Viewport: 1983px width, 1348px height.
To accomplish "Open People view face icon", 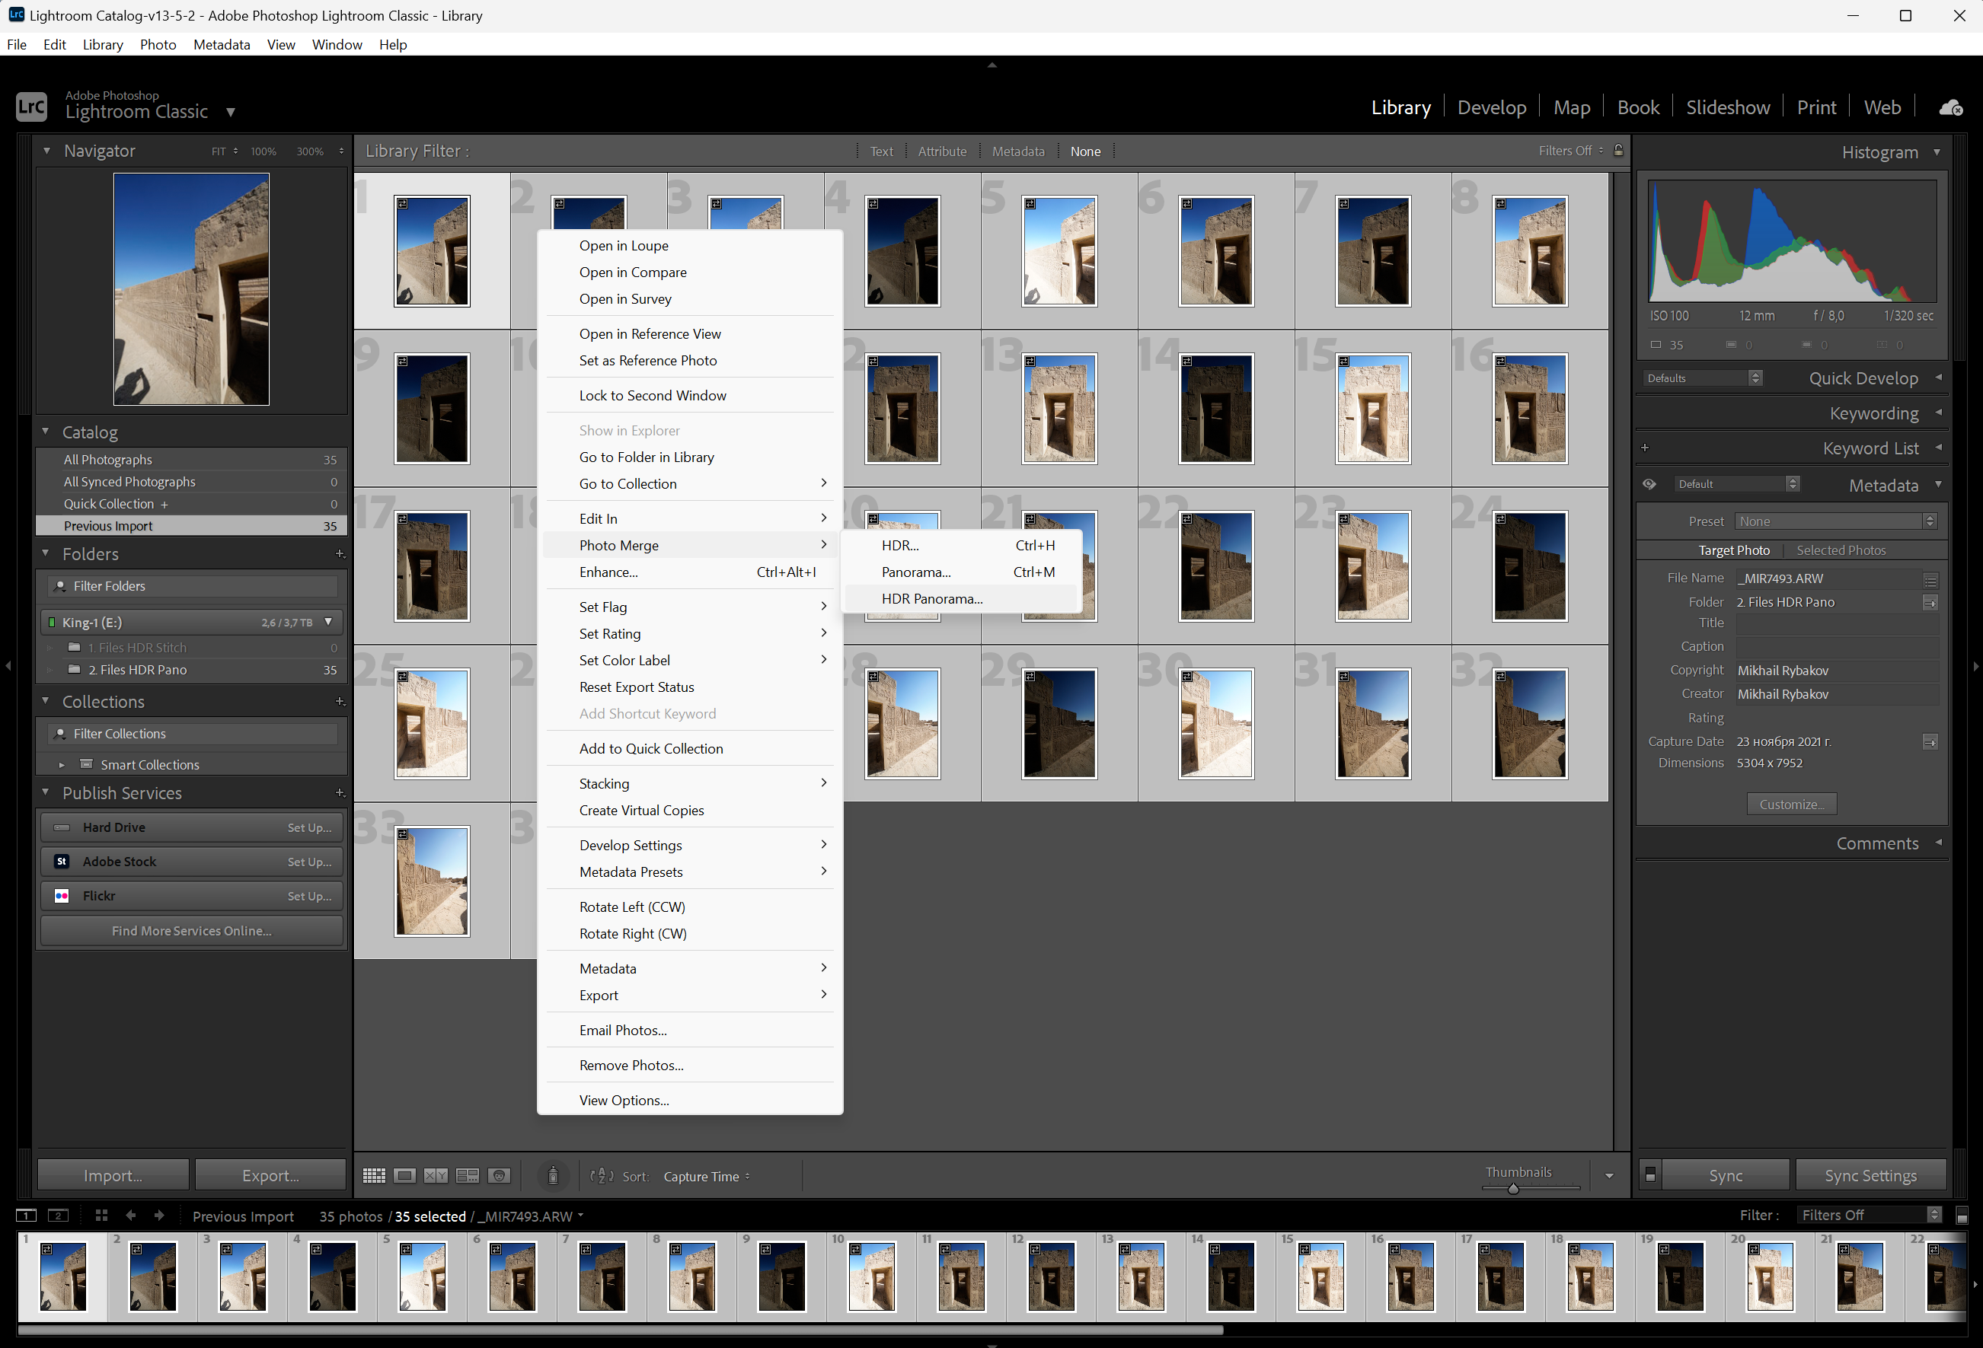I will (499, 1176).
